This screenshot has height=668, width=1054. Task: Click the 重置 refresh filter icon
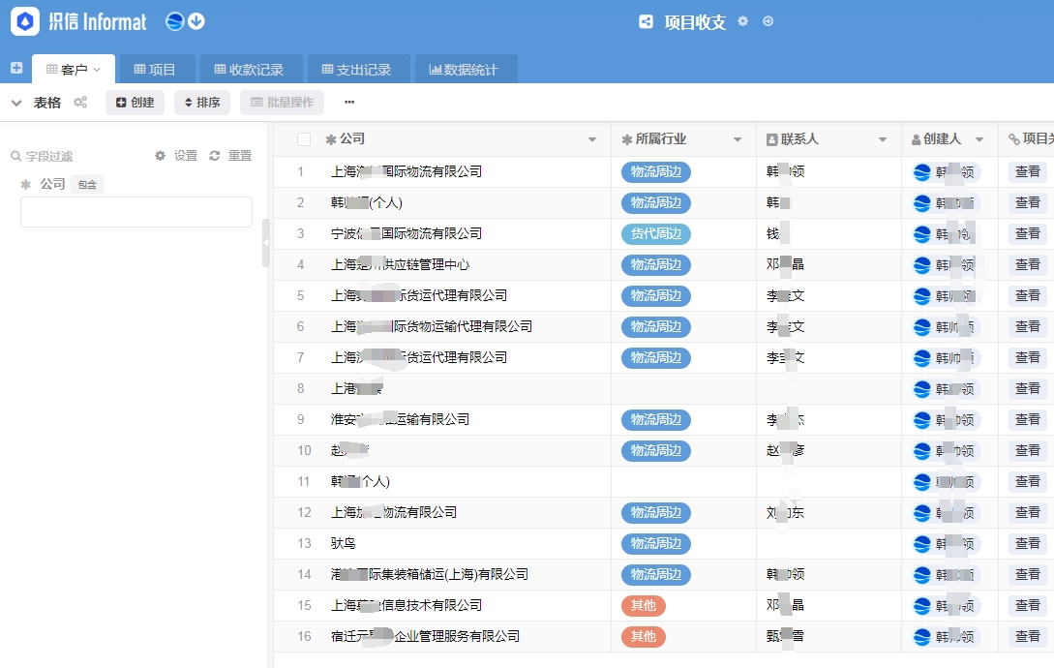point(215,156)
